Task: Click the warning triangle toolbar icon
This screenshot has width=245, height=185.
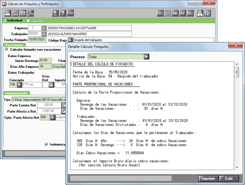Action: 200,13
